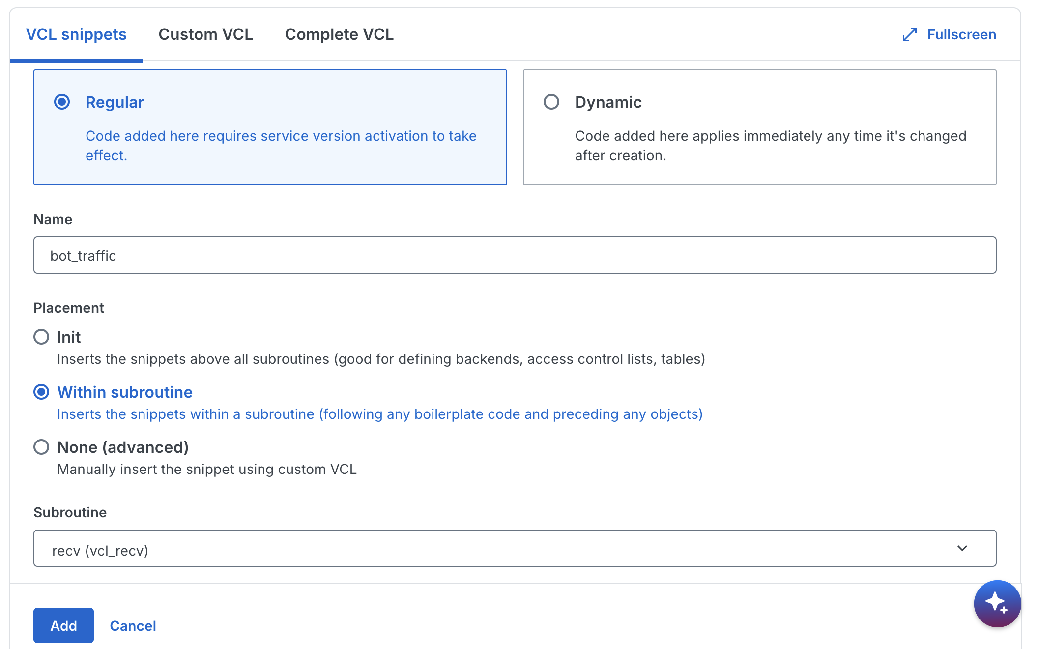Screen dimensions: 1039x649
Task: Select the Dynamic snippet type
Action: [x=551, y=102]
